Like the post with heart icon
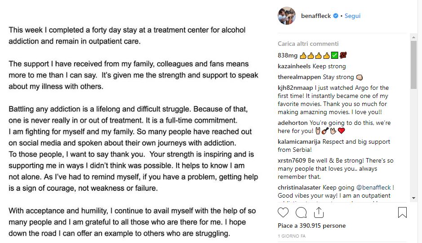 coord(283,212)
